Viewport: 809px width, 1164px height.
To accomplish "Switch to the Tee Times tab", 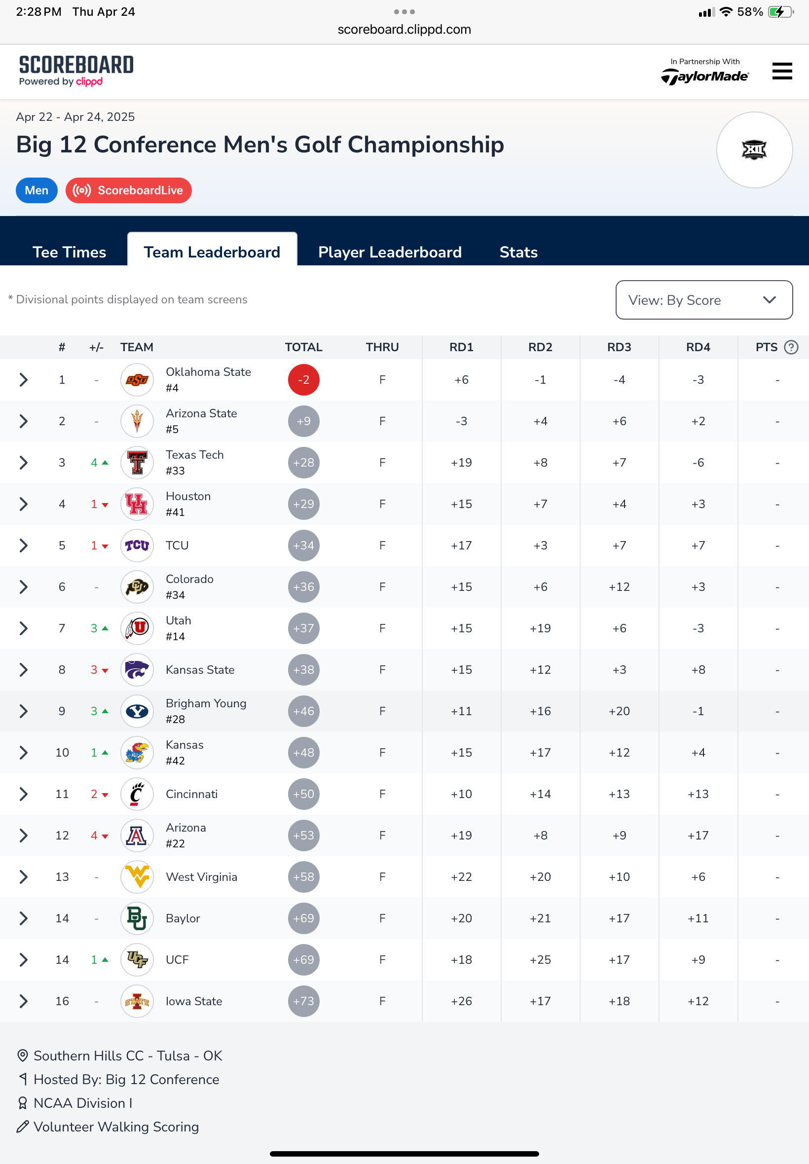I will coord(70,252).
